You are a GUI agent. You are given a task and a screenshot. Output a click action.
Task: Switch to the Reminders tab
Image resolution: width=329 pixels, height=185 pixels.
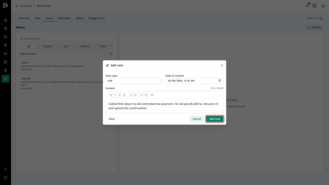coord(64,18)
